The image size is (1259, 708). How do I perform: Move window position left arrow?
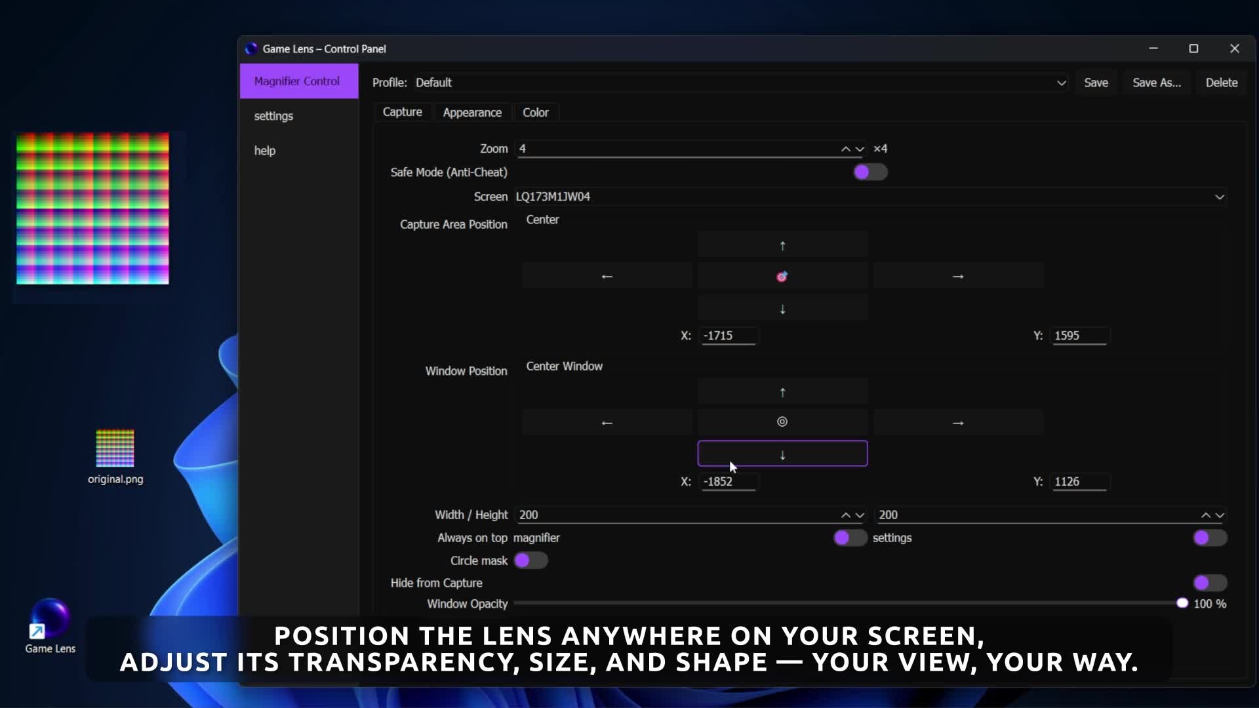pos(607,423)
